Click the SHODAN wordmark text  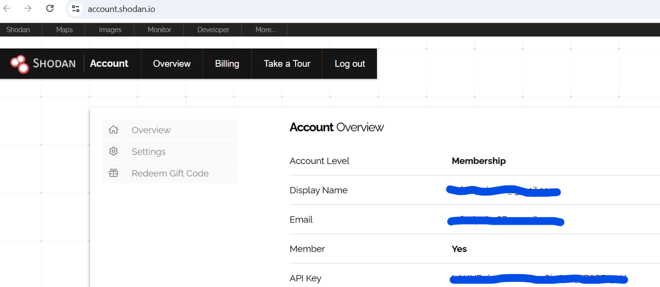click(x=54, y=64)
